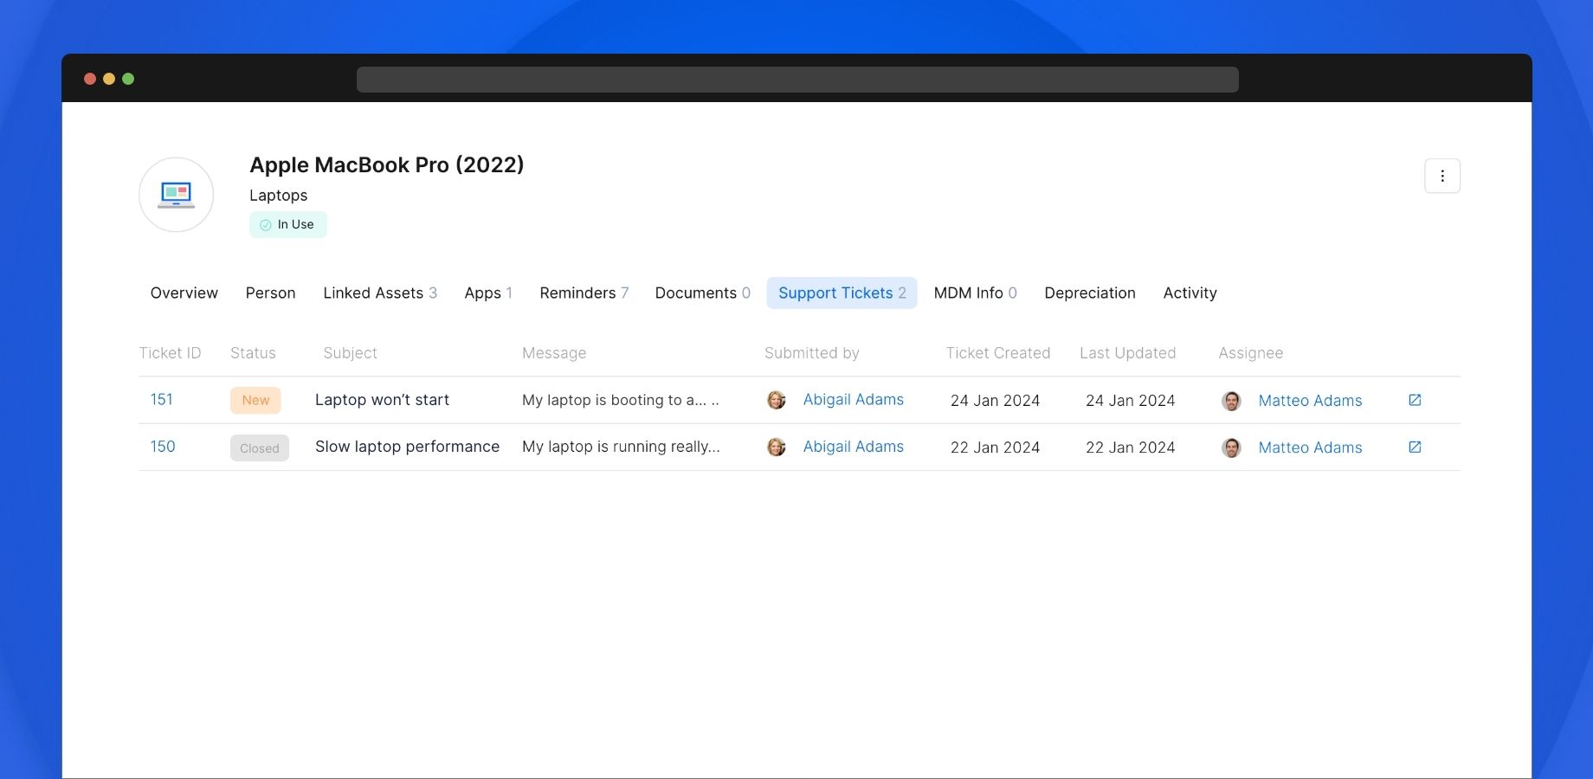Open Abigail Adams link in ticket 150 row
This screenshot has width=1593, height=779.
pyautogui.click(x=853, y=446)
